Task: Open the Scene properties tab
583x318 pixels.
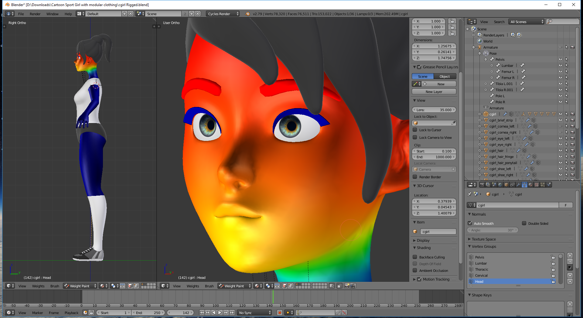Action: click(494, 185)
